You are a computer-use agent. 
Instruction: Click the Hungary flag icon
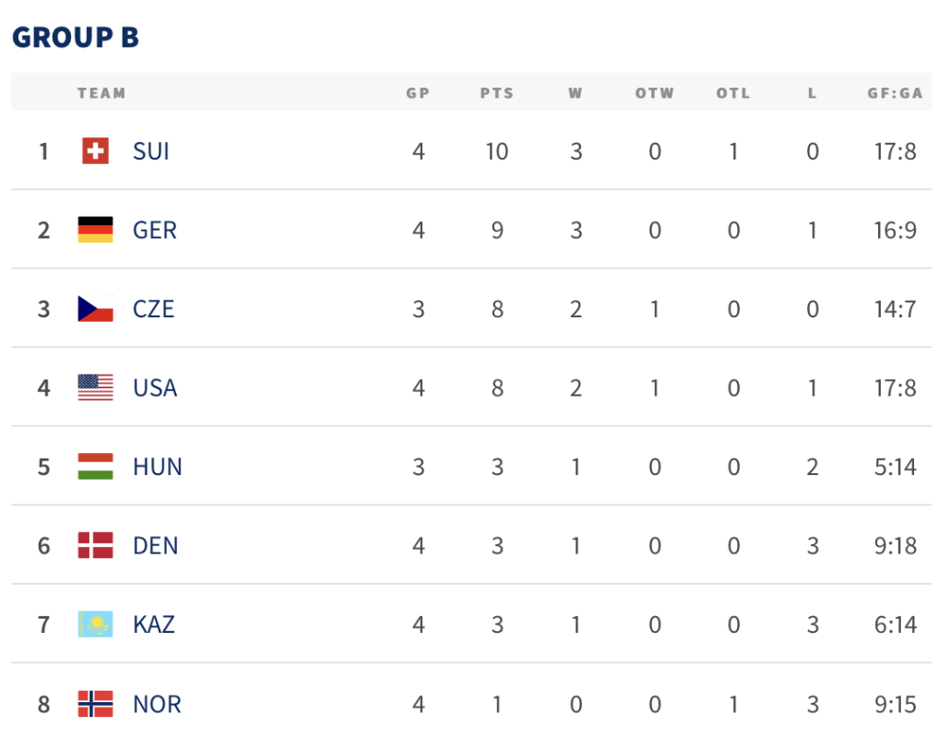[95, 467]
